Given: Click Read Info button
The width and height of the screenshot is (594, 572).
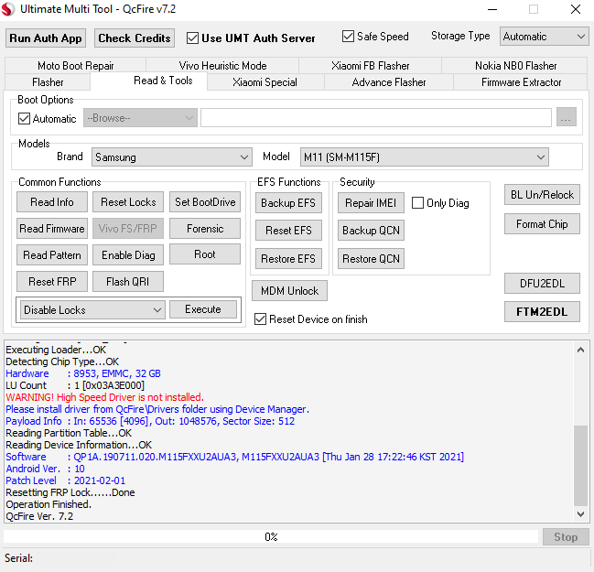Looking at the screenshot, I should pyautogui.click(x=52, y=202).
